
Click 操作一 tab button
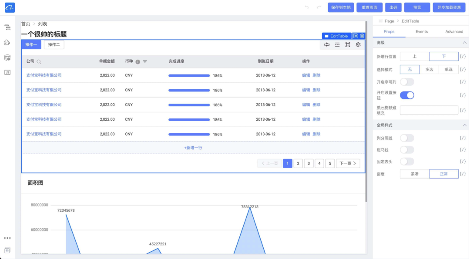tap(31, 45)
